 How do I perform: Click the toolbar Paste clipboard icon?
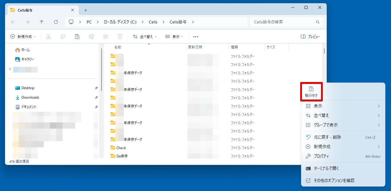(77, 37)
